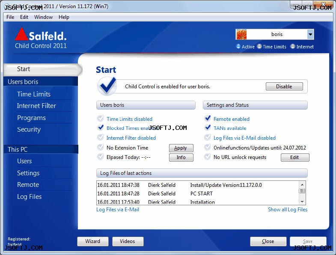Click the Info button
336x255 pixels.
[181, 157]
